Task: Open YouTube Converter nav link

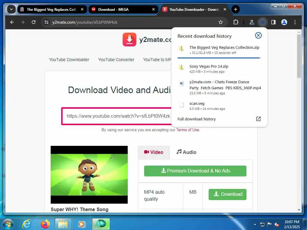Action: point(116,60)
